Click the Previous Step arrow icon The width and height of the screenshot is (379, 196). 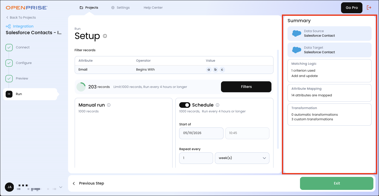point(74,184)
